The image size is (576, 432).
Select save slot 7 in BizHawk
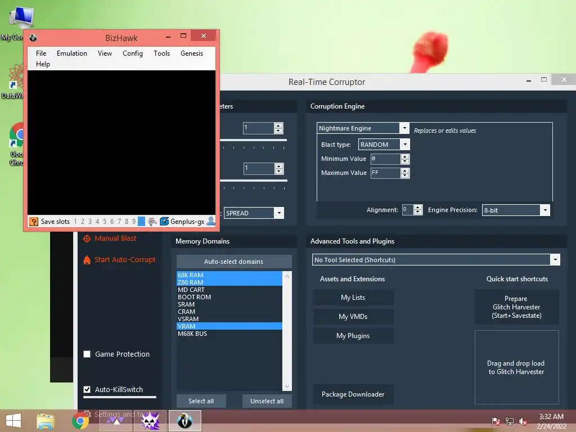[x=119, y=222]
